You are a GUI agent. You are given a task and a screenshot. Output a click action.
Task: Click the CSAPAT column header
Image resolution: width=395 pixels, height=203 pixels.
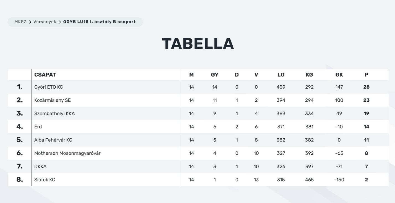pyautogui.click(x=45, y=75)
